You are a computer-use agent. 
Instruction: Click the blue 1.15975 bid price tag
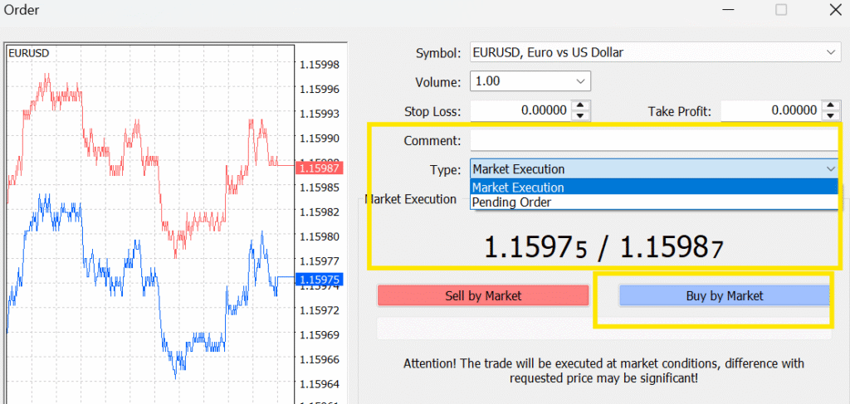coord(319,280)
